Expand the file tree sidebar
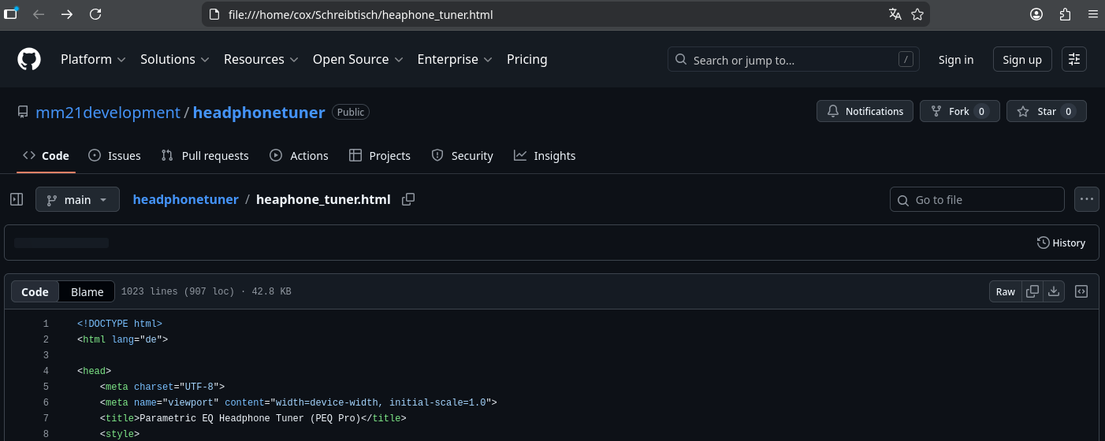The width and height of the screenshot is (1105, 441). [x=17, y=199]
